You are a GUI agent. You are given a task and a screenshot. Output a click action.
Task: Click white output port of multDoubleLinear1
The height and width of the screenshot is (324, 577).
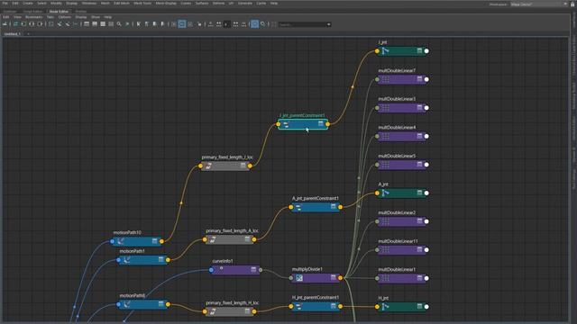tap(426, 278)
